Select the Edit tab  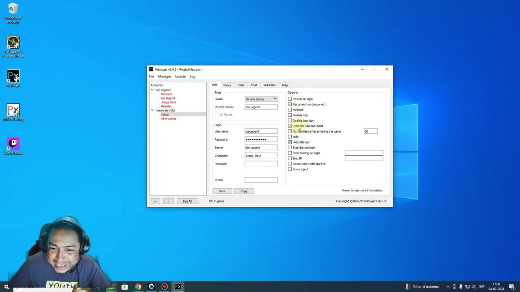[x=214, y=85]
